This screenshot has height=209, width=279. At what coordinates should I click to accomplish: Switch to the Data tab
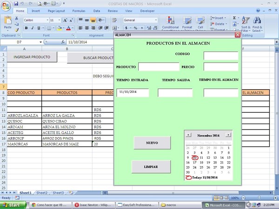[x=97, y=11]
